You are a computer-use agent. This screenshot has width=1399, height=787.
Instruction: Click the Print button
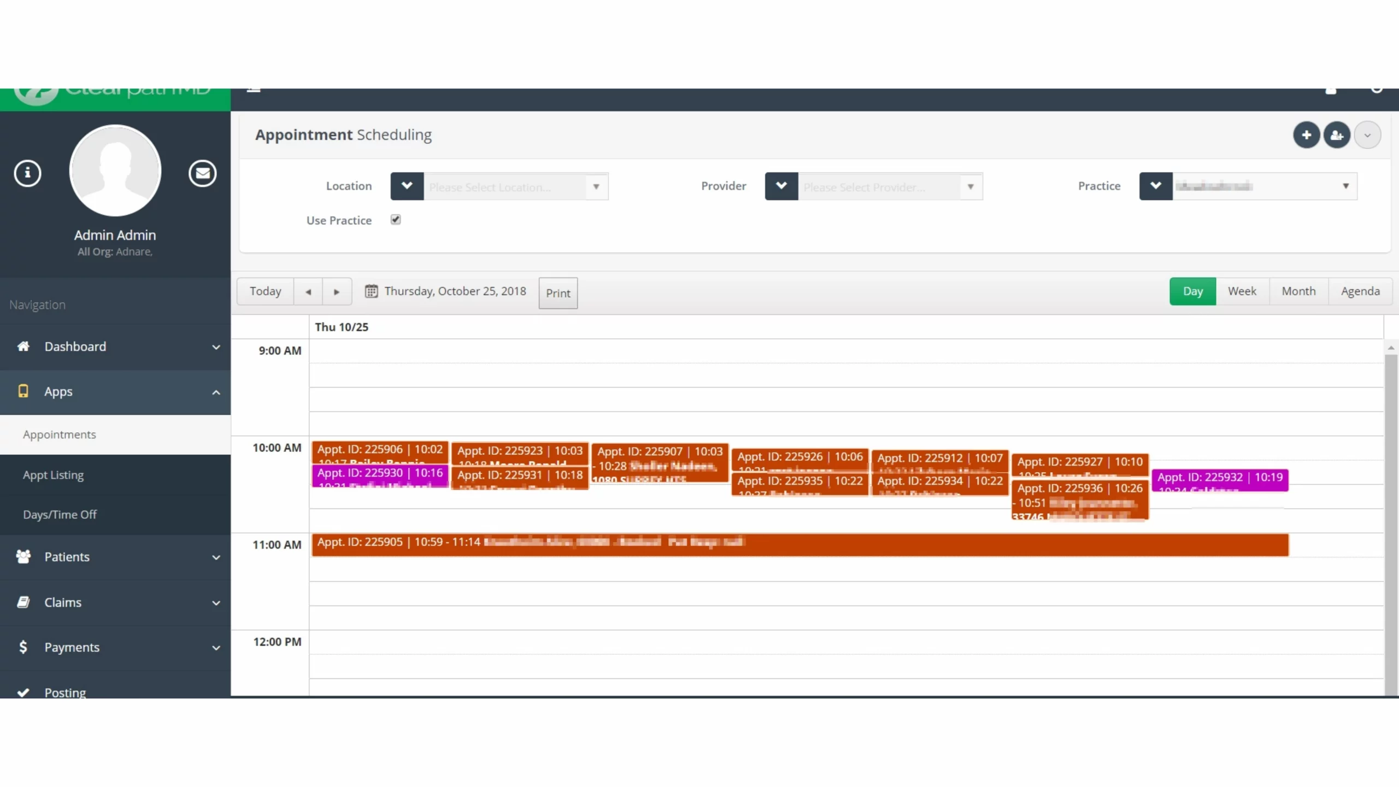coord(558,293)
